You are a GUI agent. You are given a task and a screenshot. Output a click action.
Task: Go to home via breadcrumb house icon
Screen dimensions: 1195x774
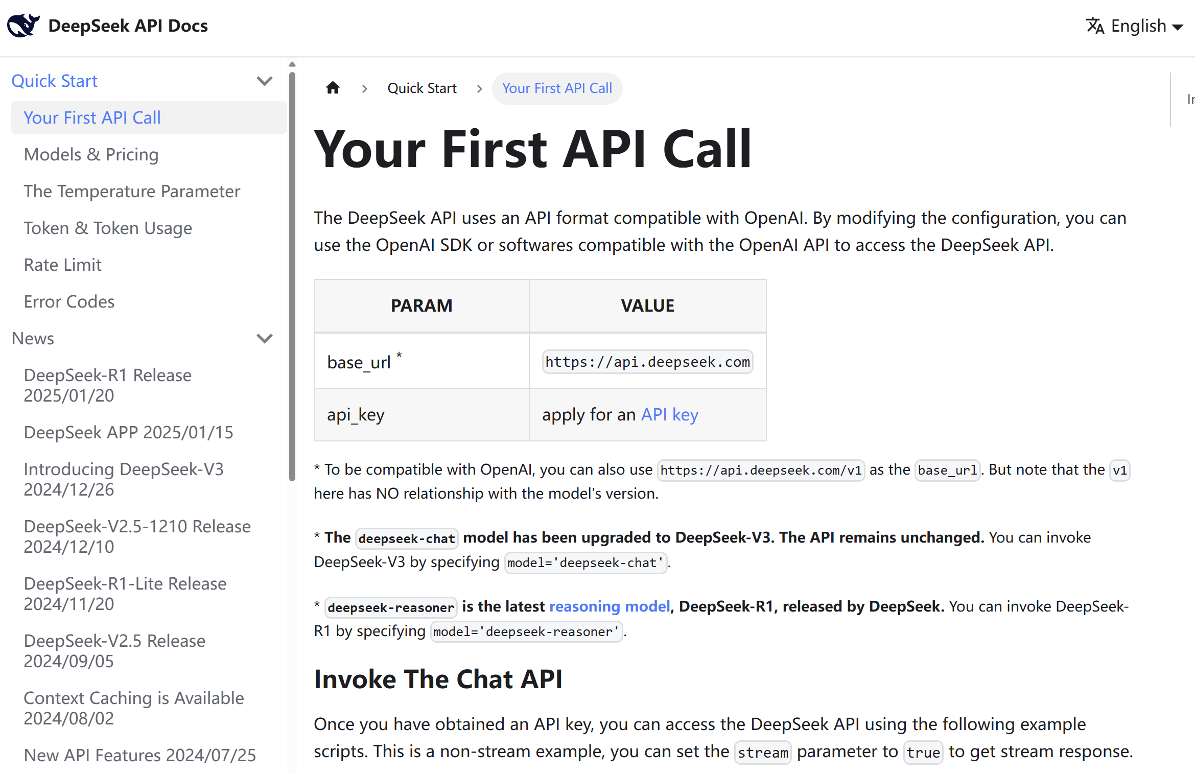point(333,88)
